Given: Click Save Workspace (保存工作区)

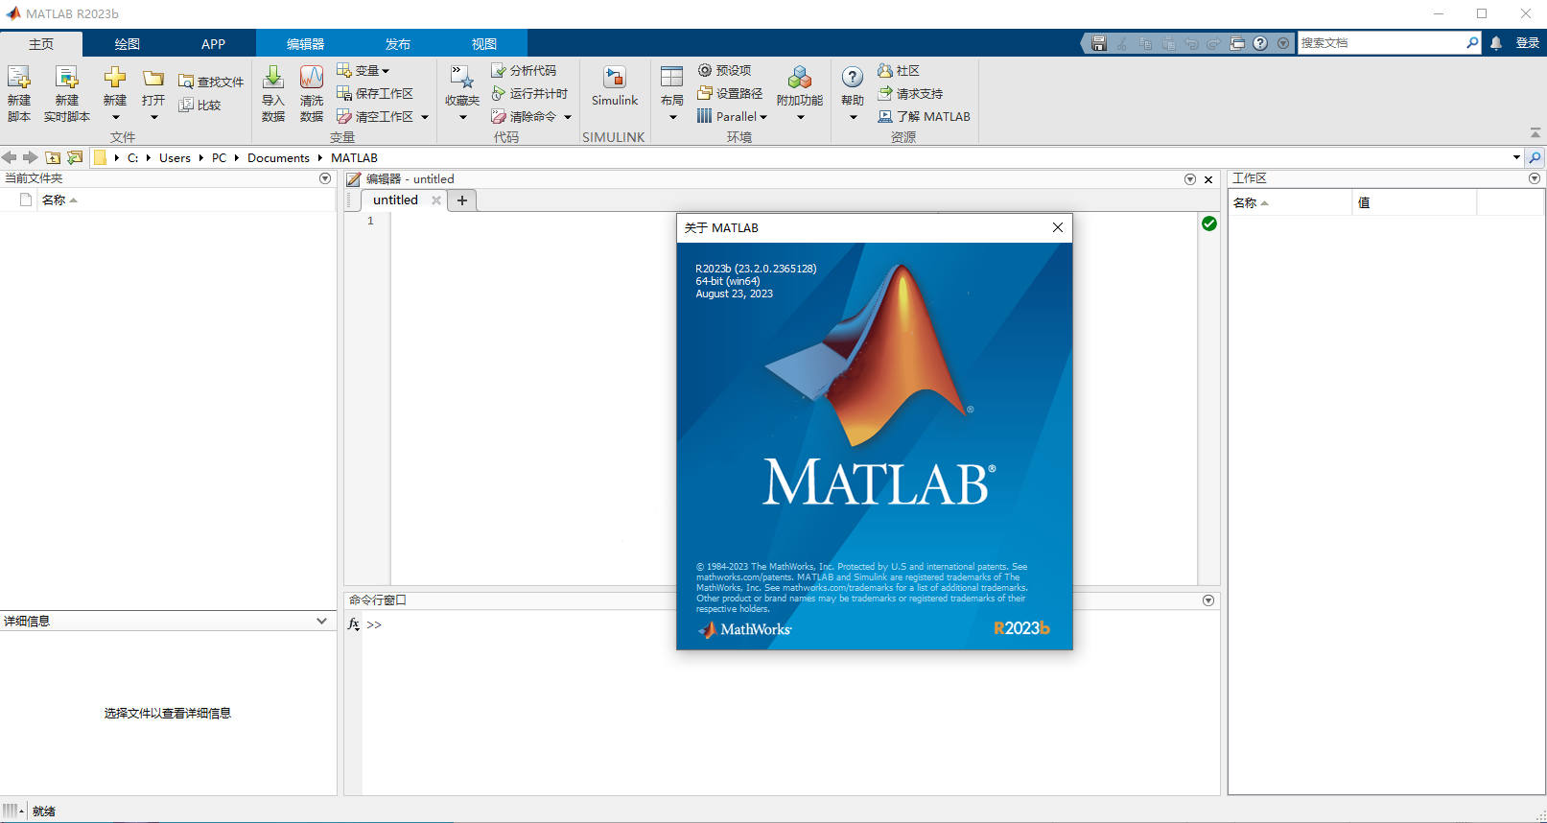Looking at the screenshot, I should [375, 94].
